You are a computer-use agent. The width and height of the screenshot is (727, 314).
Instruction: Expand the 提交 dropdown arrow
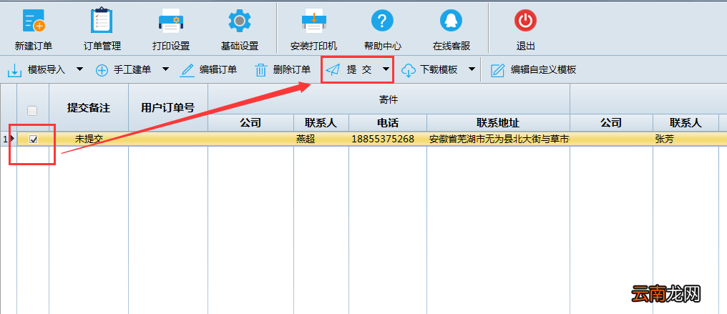pos(386,69)
